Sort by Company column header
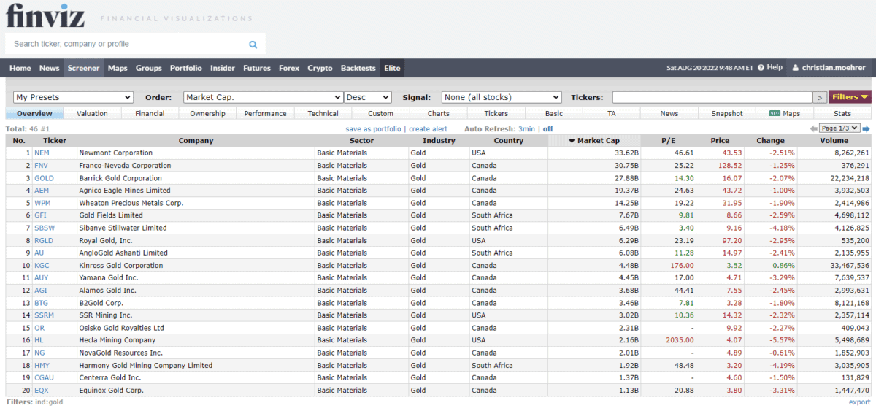Viewport: 876px width, 411px height. [196, 141]
